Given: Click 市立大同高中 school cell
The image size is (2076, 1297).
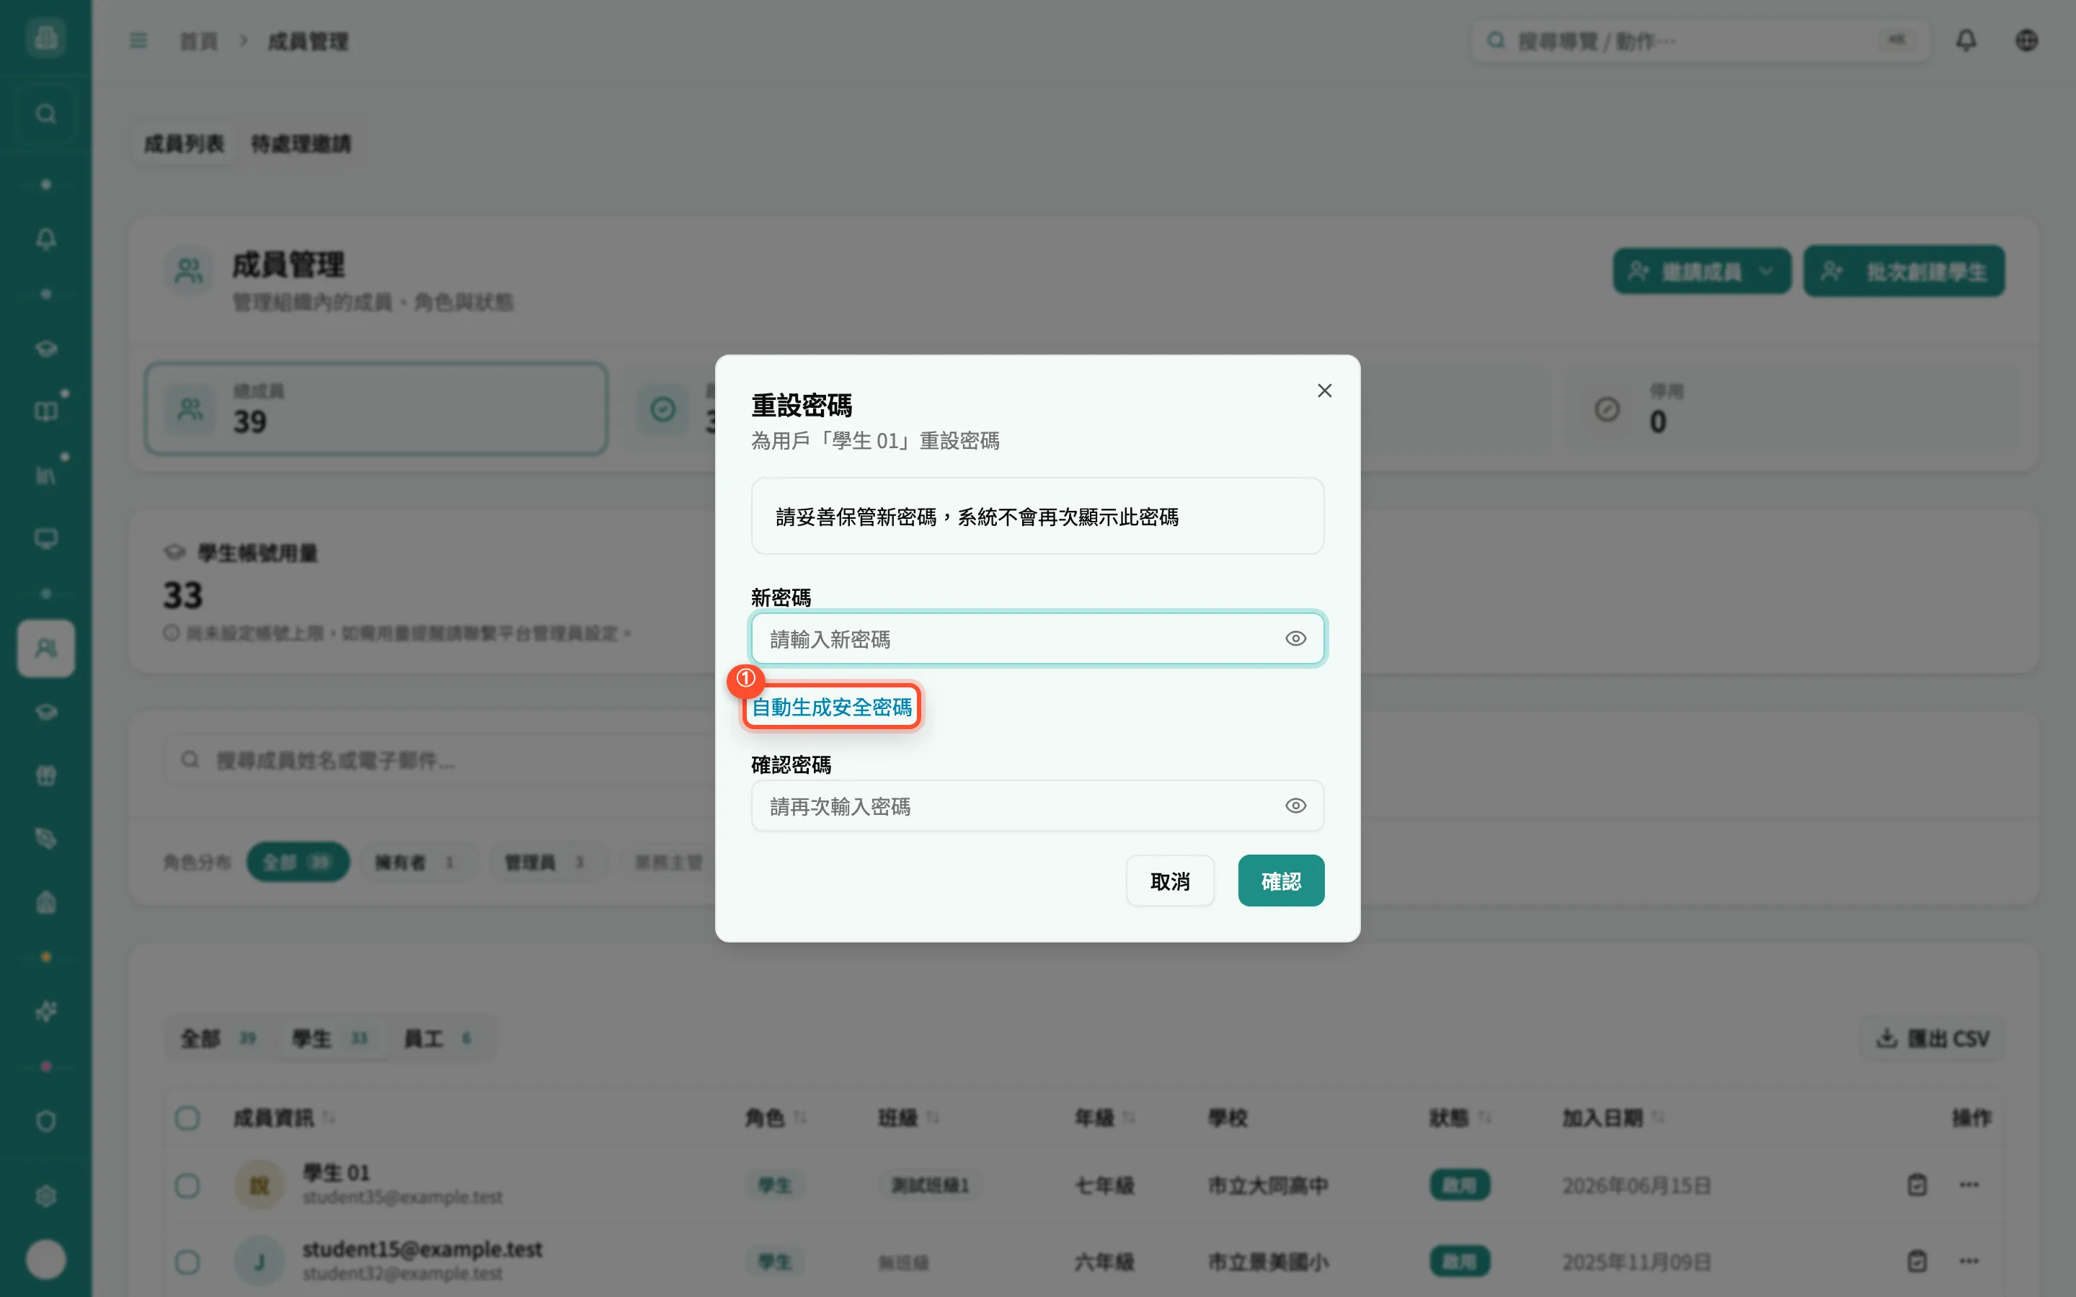Looking at the screenshot, I should 1268,1185.
